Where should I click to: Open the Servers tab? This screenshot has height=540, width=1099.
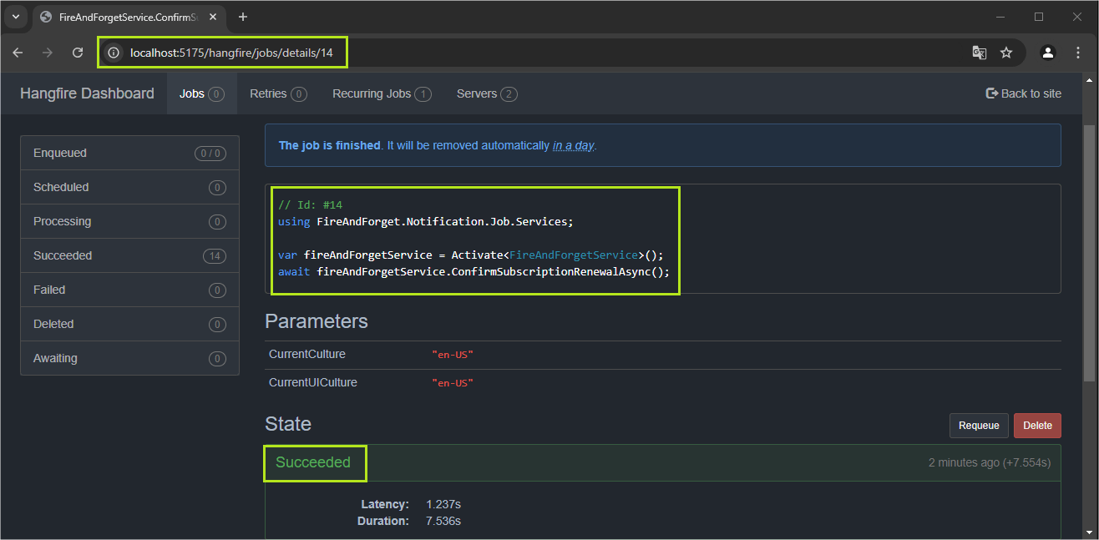click(487, 93)
